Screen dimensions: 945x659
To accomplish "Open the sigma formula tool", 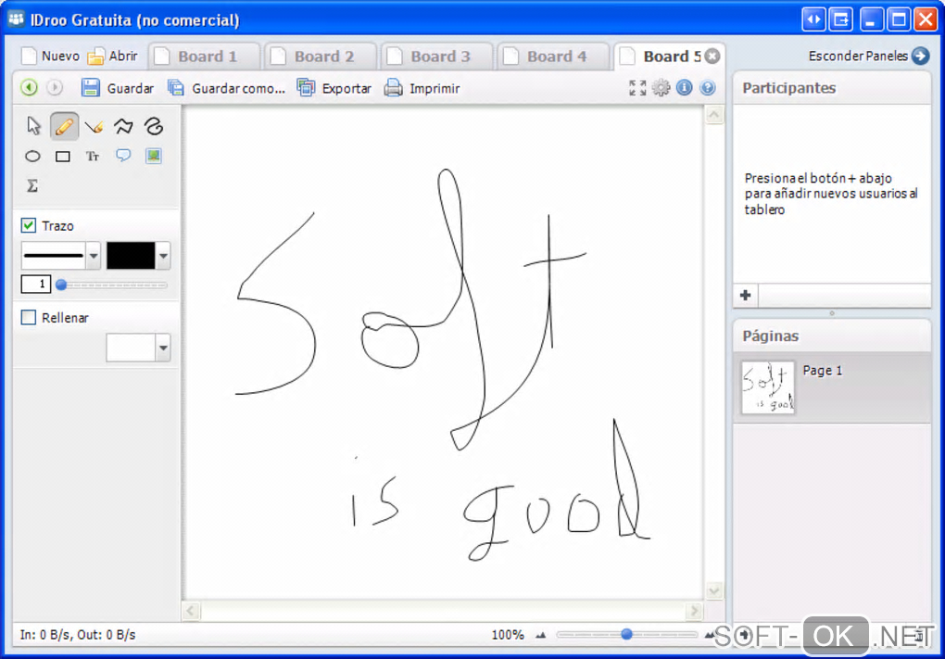I will tap(32, 186).
